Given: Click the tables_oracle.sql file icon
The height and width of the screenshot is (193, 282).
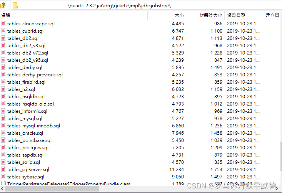Looking at the screenshot, I should pyautogui.click(x=3, y=133).
